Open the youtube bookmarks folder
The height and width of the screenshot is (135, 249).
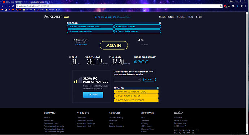[x=28, y=10]
